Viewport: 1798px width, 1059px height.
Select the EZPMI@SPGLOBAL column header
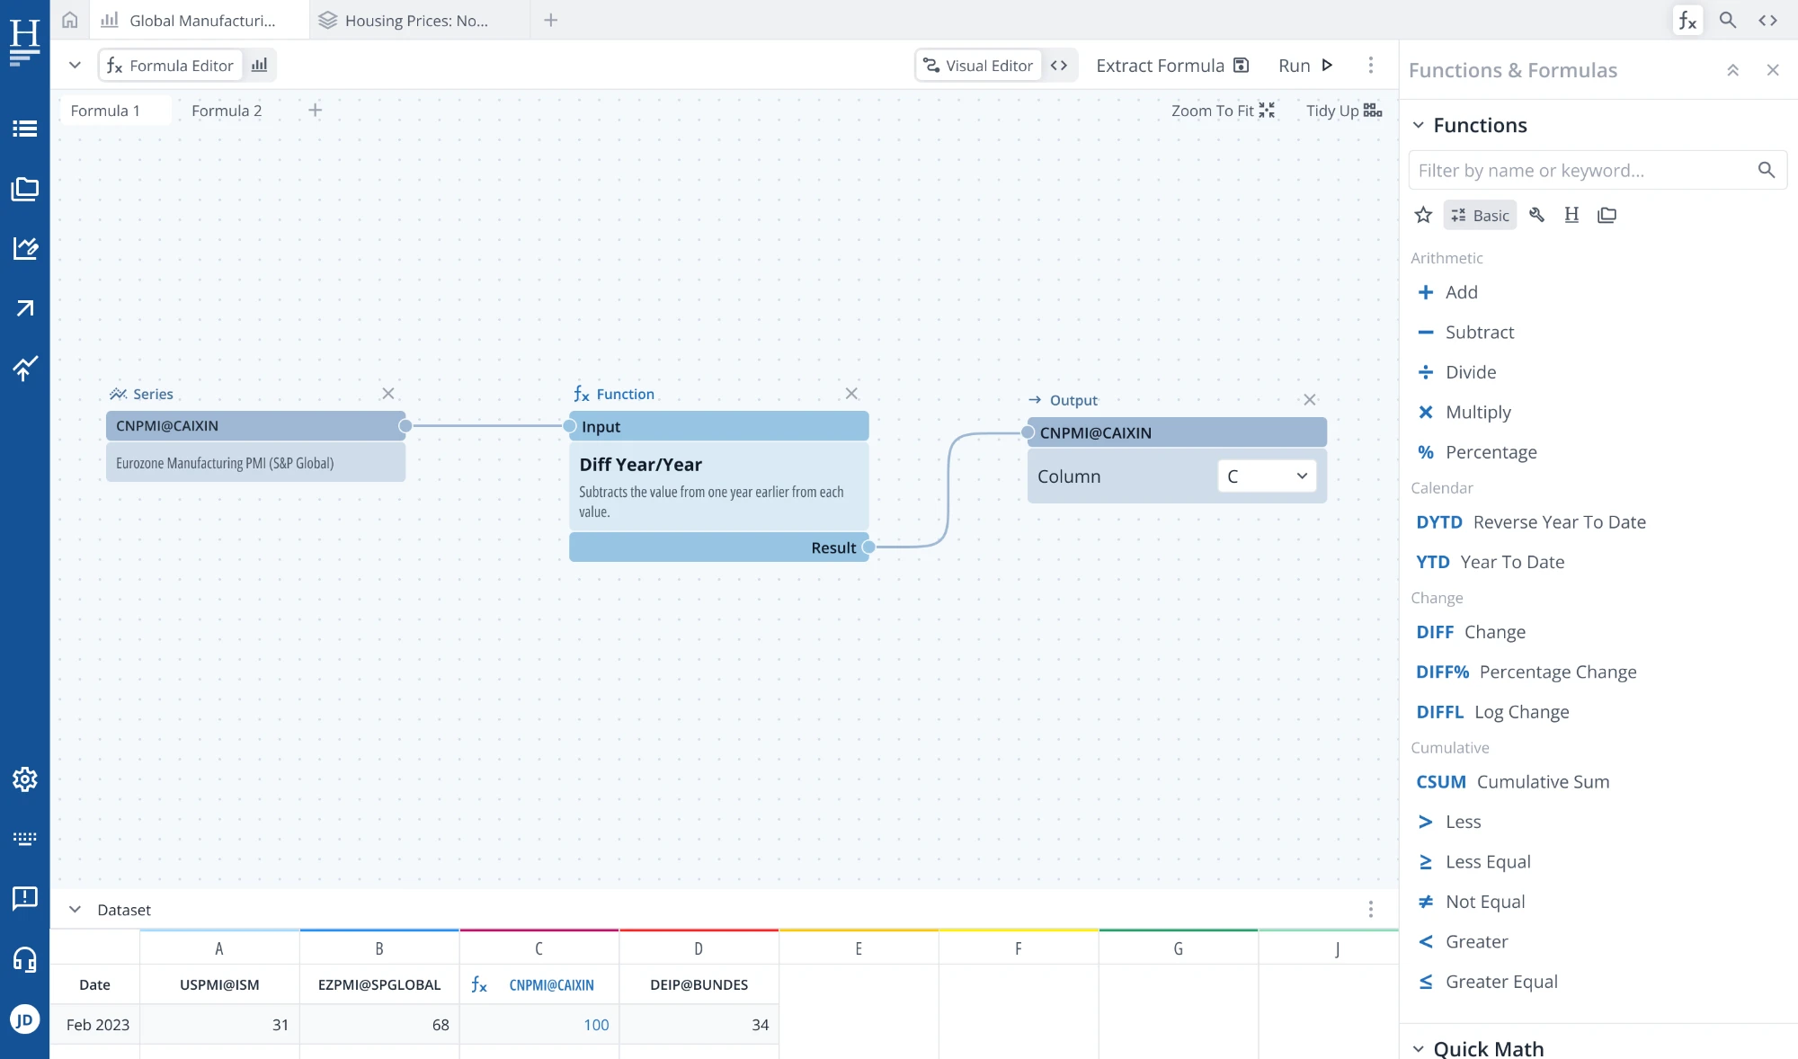pyautogui.click(x=379, y=984)
